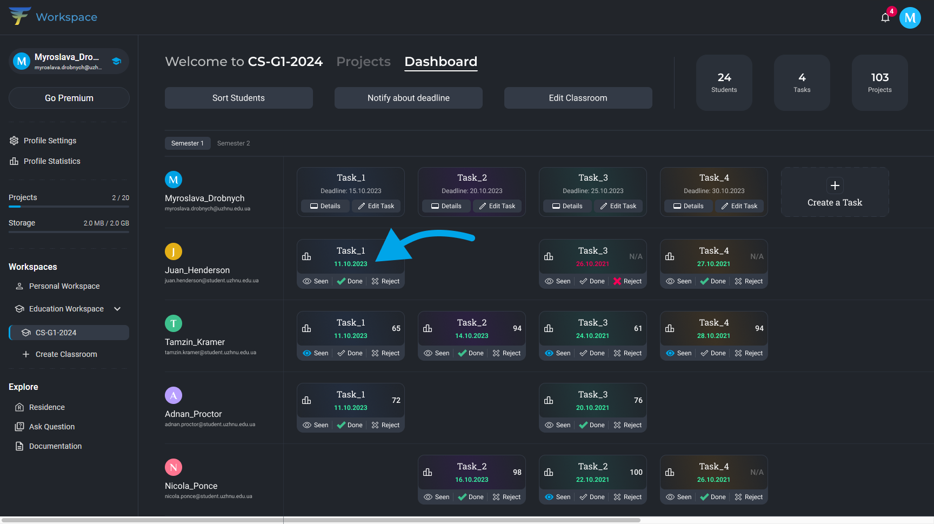Click the Workspace logo icon

pyautogui.click(x=19, y=16)
